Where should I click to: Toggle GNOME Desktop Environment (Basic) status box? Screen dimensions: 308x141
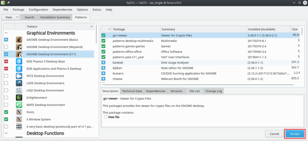pos(6,40)
